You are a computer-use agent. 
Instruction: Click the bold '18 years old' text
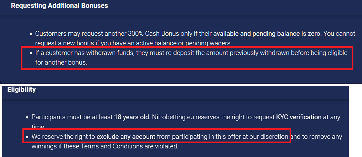coord(131,117)
